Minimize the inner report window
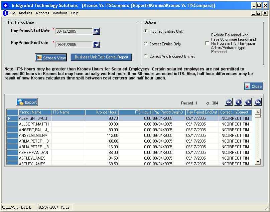The height and width of the screenshot is (212, 270). pyautogui.click(x=253, y=13)
